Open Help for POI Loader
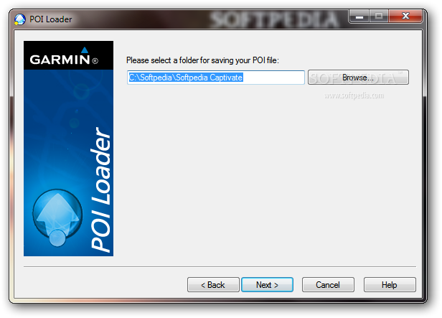 click(390, 285)
